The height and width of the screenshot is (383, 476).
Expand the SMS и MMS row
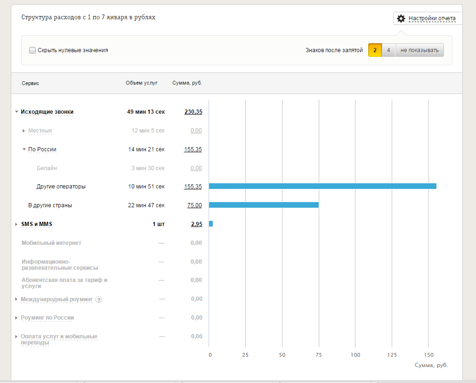click(x=17, y=224)
